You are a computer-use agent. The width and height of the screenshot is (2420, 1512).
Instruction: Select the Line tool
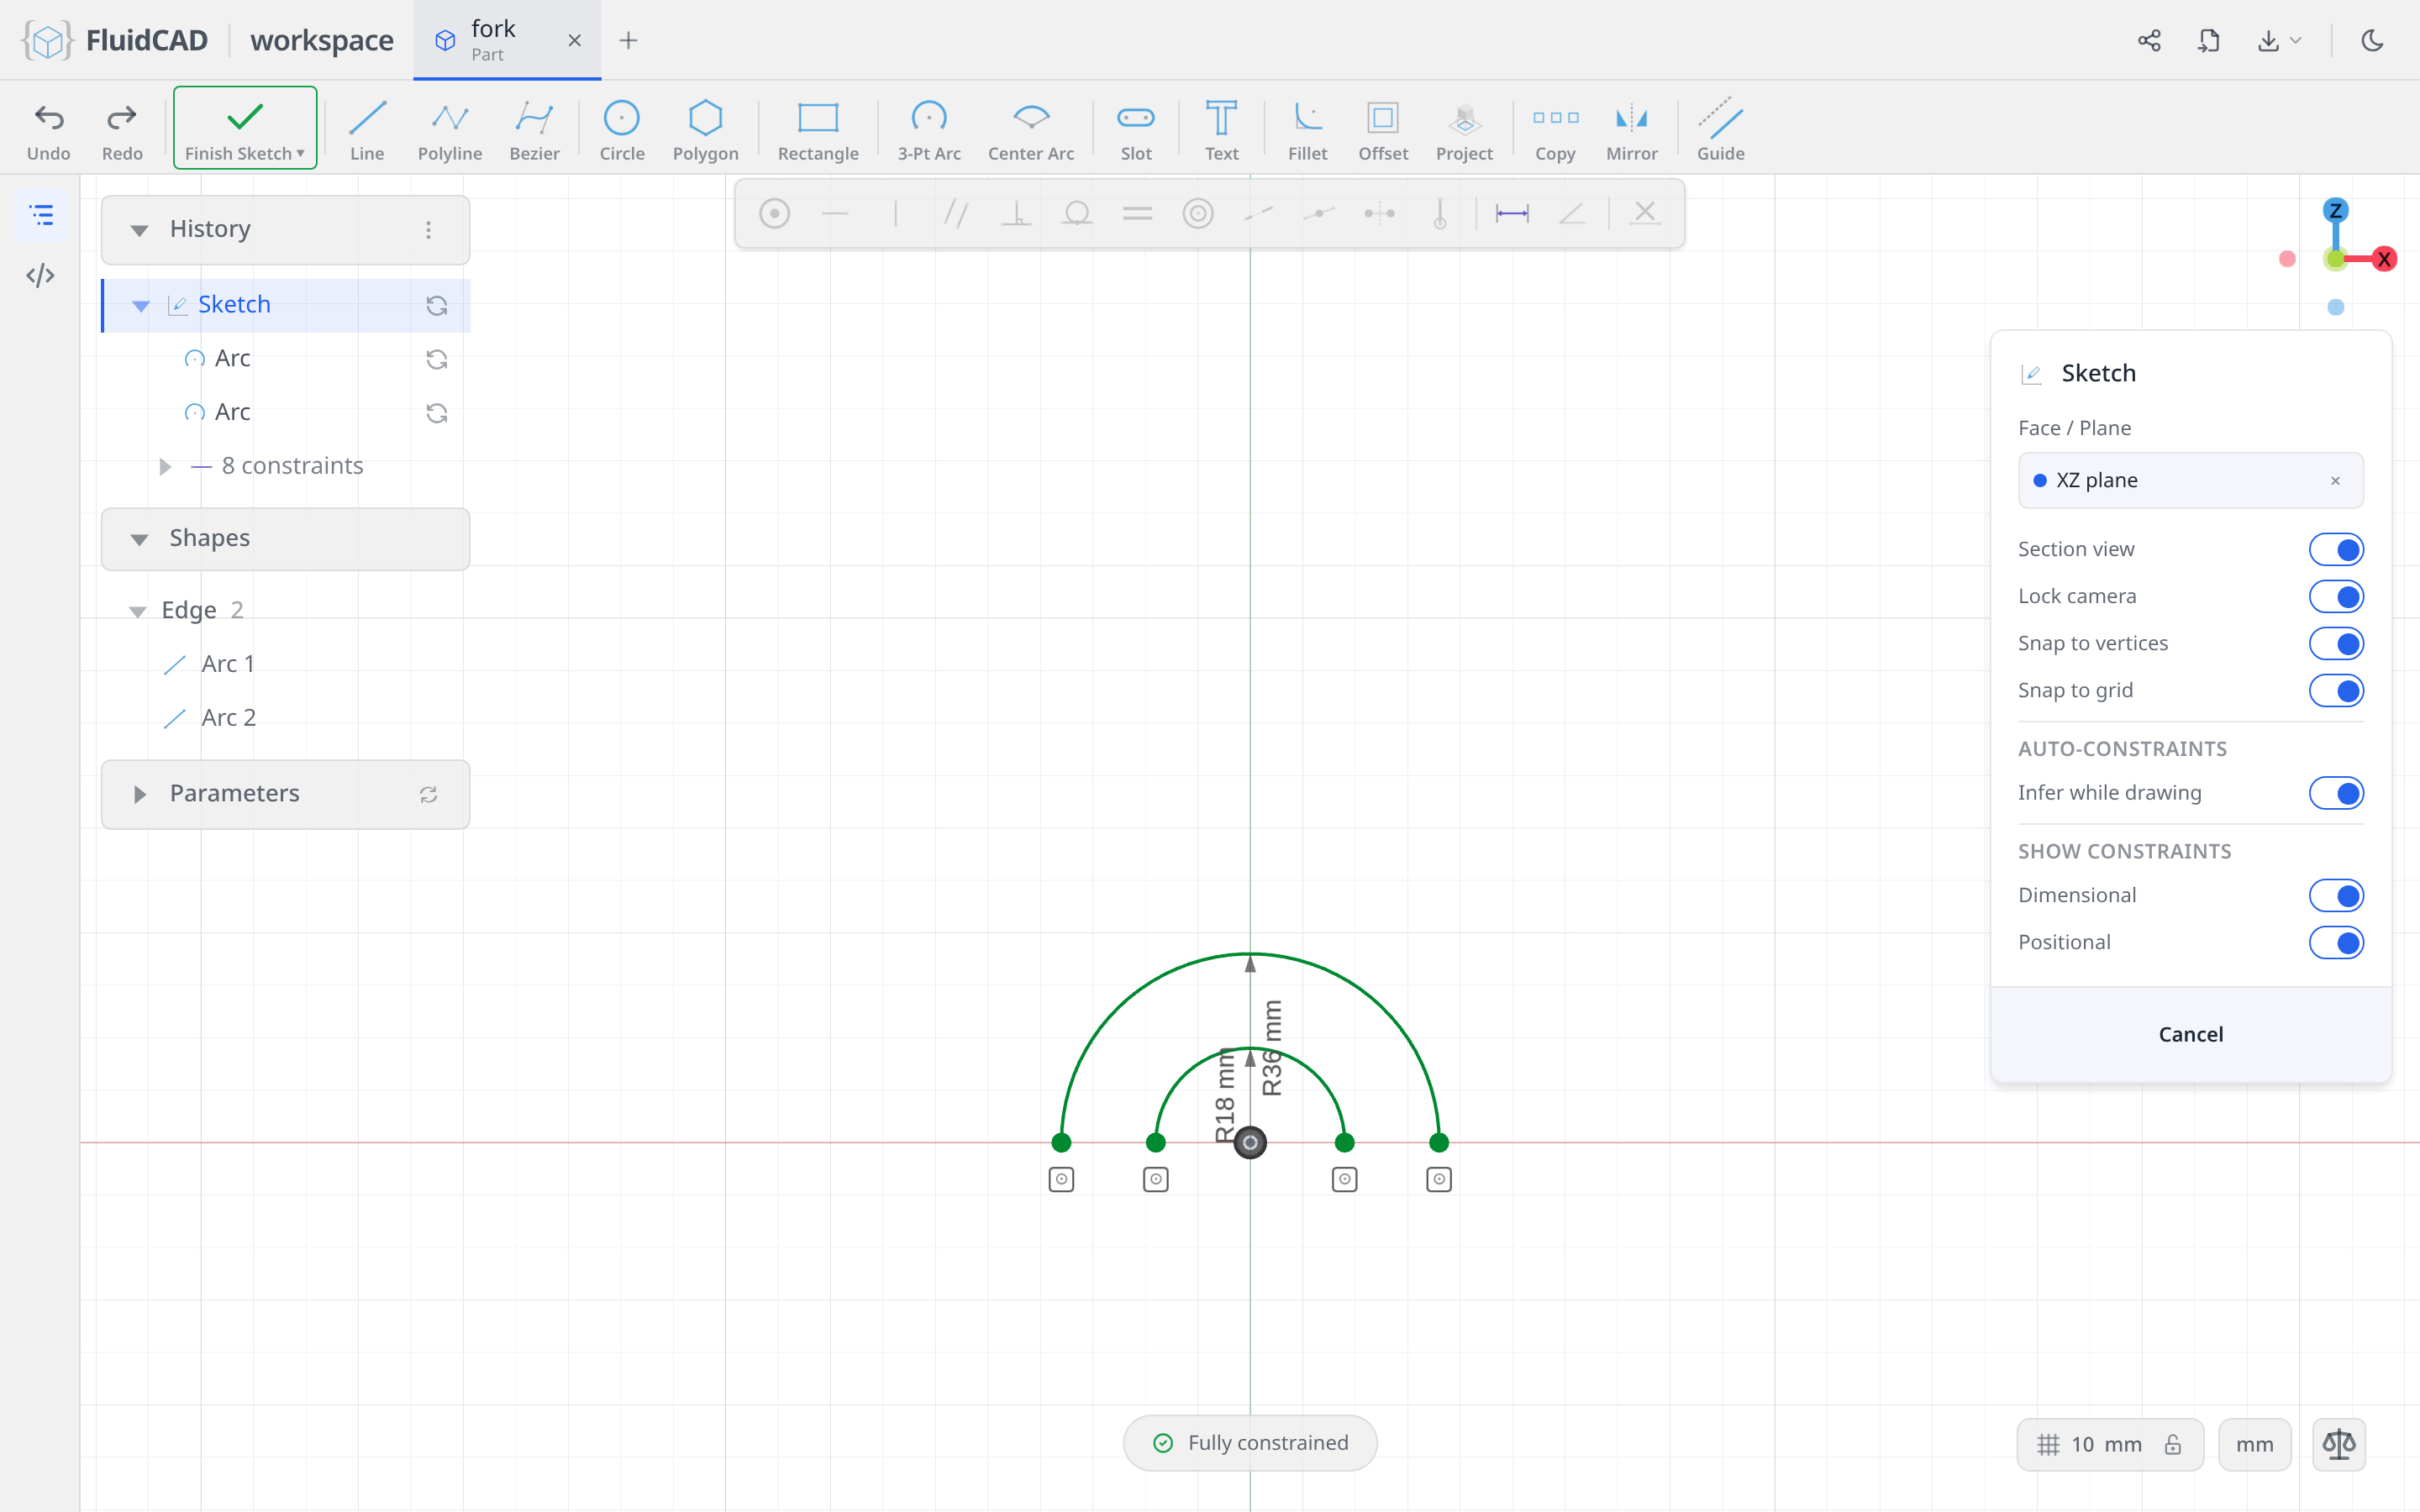pos(367,130)
